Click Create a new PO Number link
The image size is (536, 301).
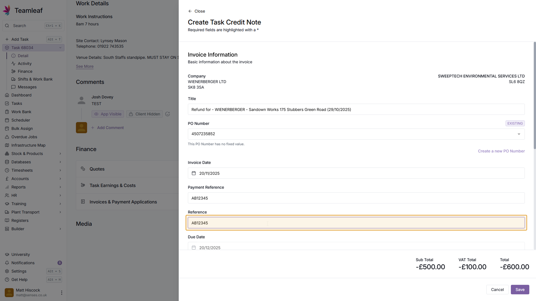[x=501, y=151]
